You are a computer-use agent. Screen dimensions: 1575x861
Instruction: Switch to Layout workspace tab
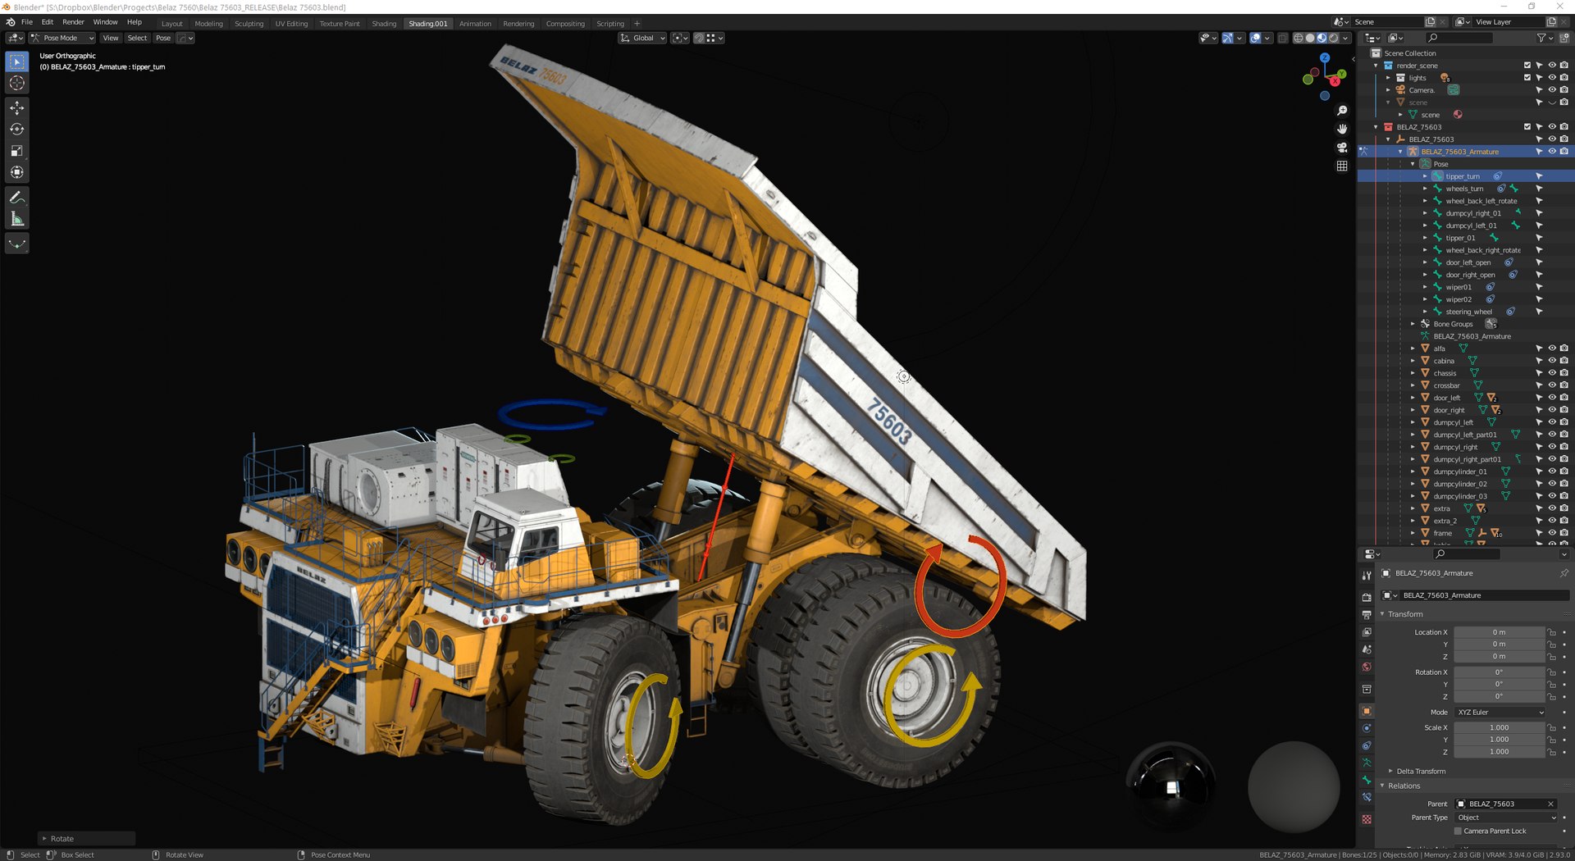coord(172,24)
